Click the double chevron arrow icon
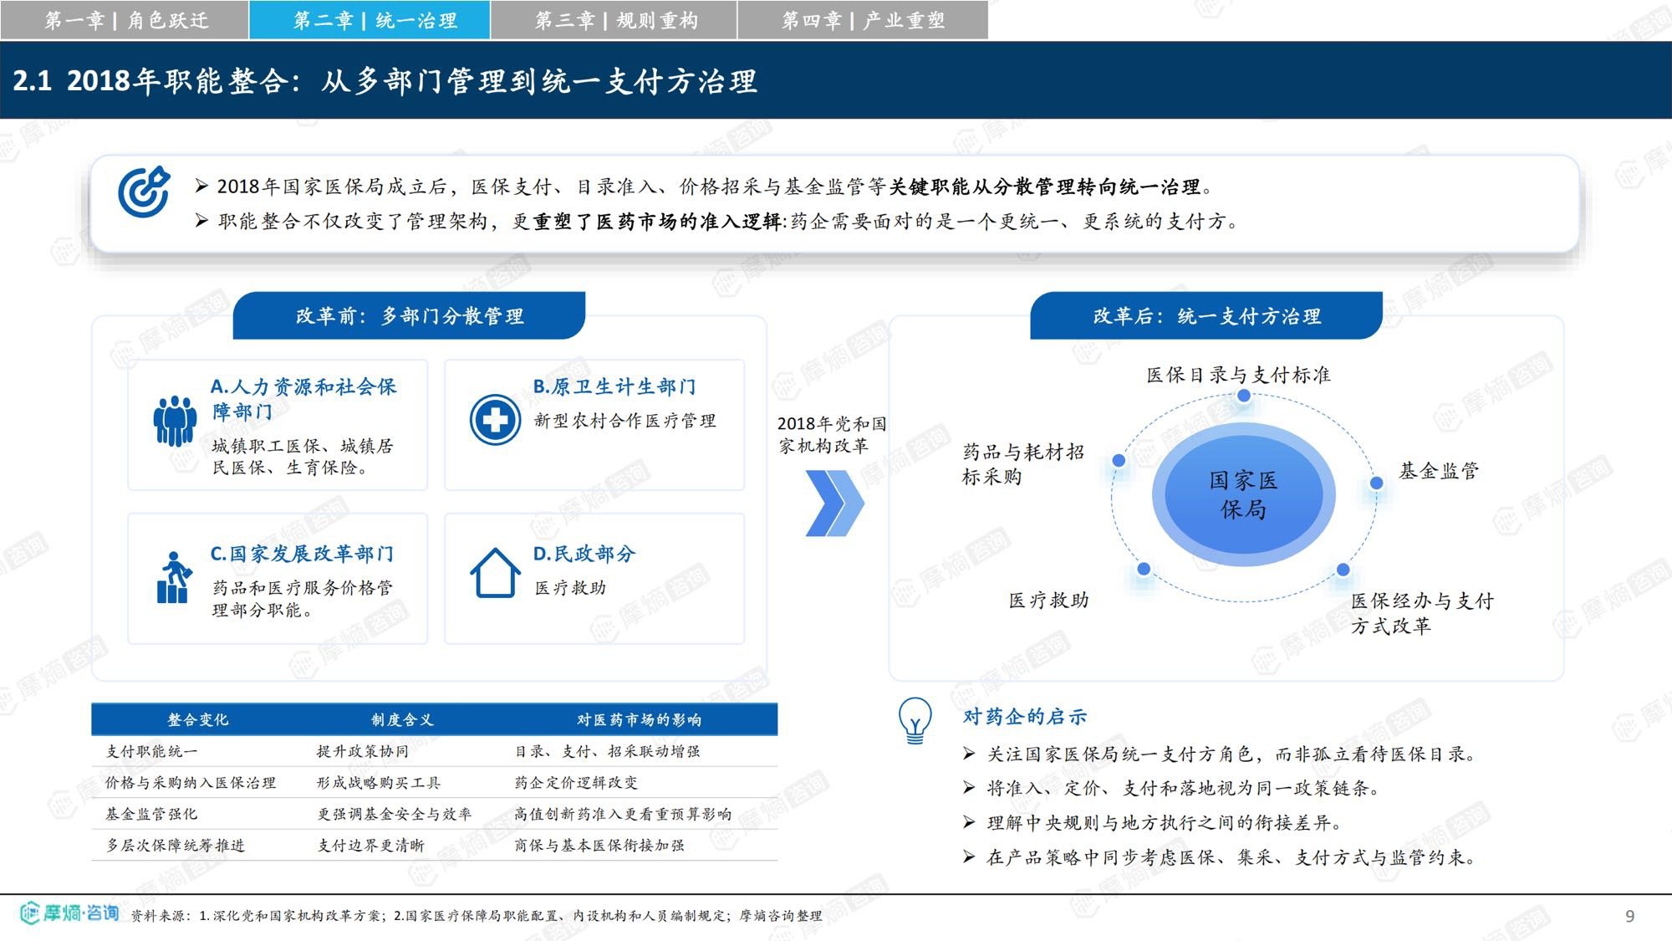The height and width of the screenshot is (941, 1672). (x=834, y=503)
